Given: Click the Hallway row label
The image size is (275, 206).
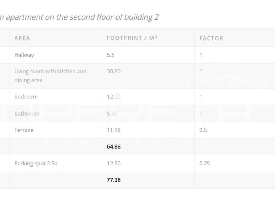Looking at the screenshot, I should click(x=24, y=55).
